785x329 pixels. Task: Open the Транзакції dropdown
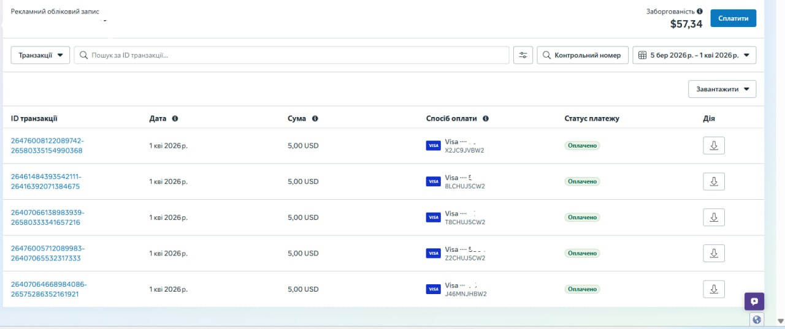[40, 55]
